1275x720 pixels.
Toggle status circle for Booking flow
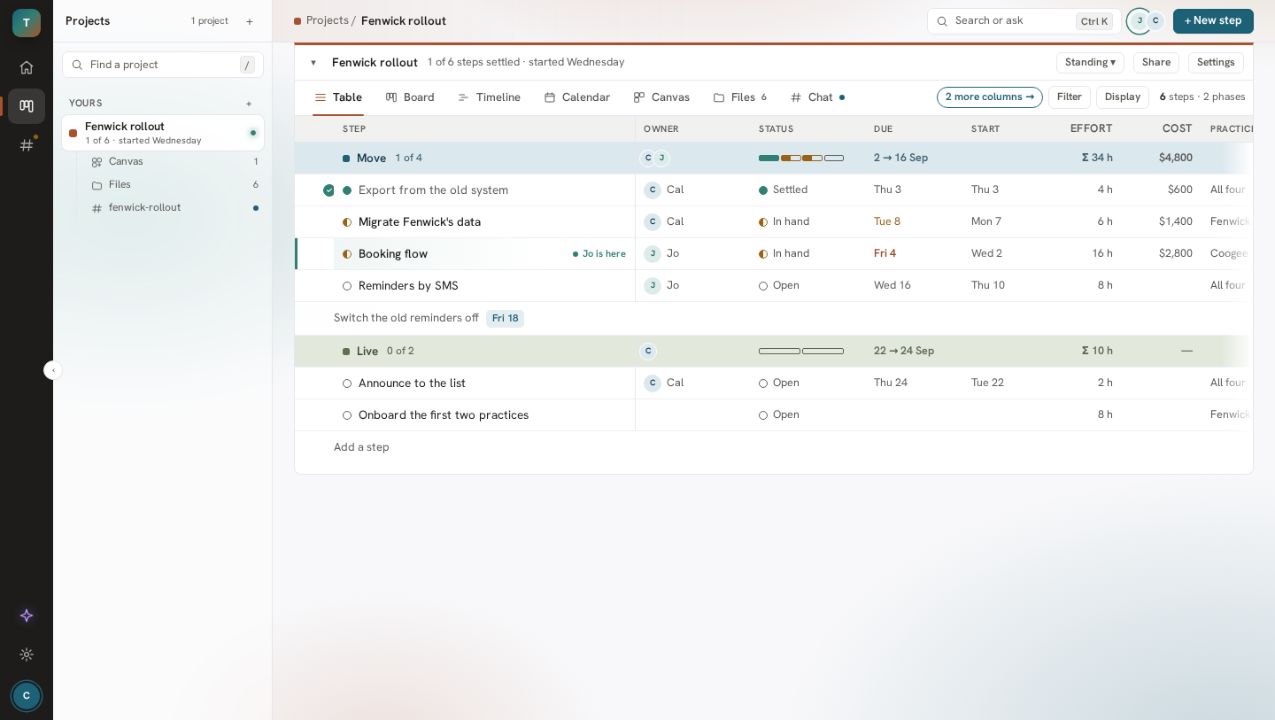(347, 254)
